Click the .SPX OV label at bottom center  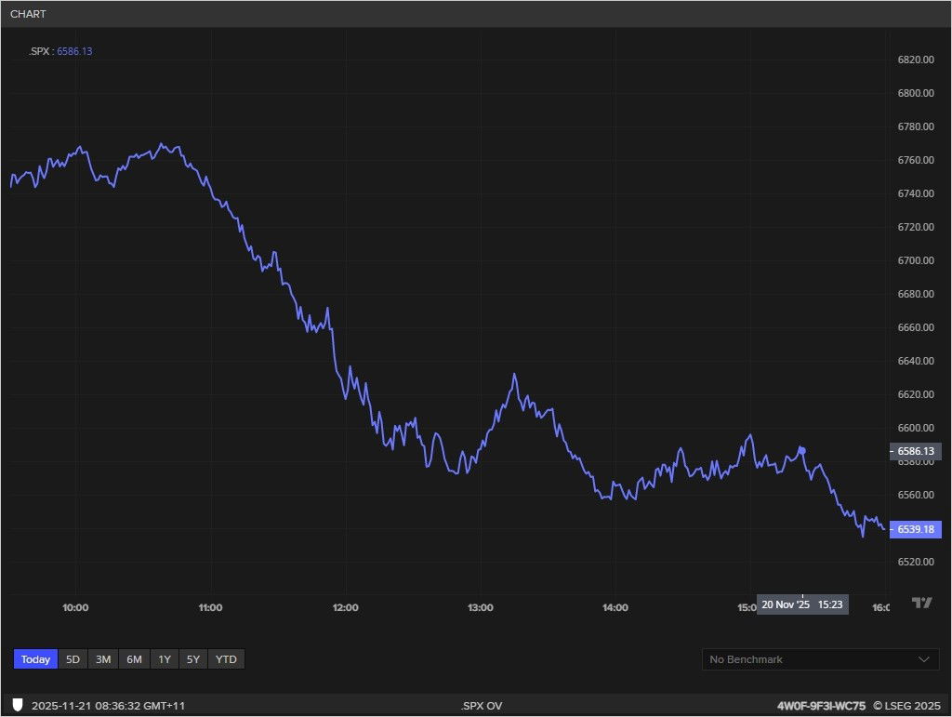[481, 704]
